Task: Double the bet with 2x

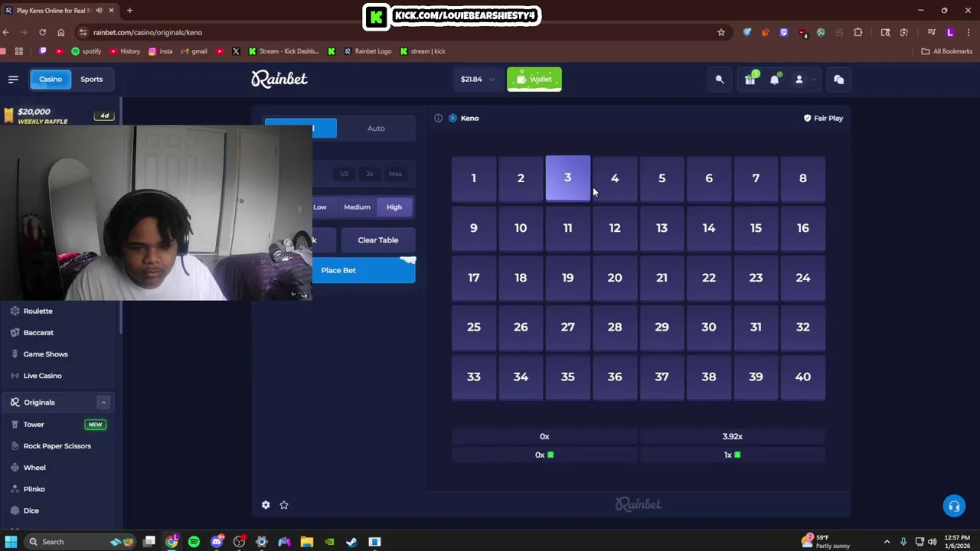Action: pyautogui.click(x=370, y=174)
